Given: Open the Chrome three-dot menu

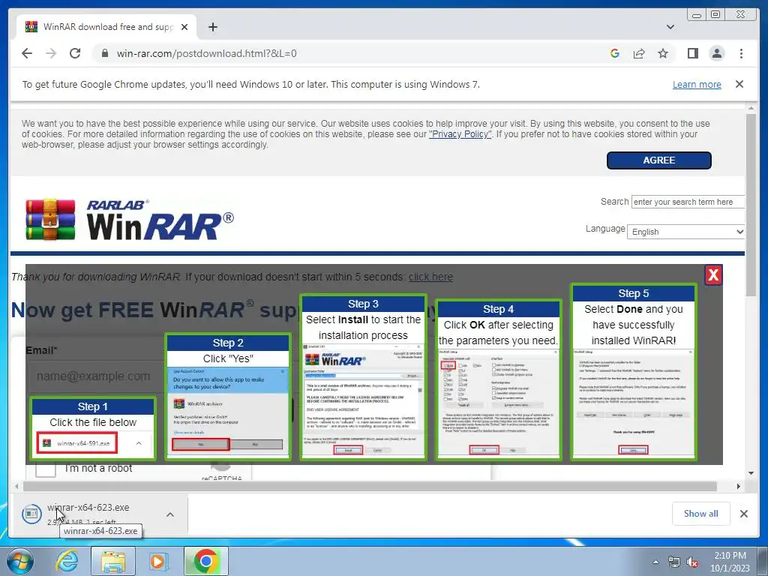Looking at the screenshot, I should [741, 53].
